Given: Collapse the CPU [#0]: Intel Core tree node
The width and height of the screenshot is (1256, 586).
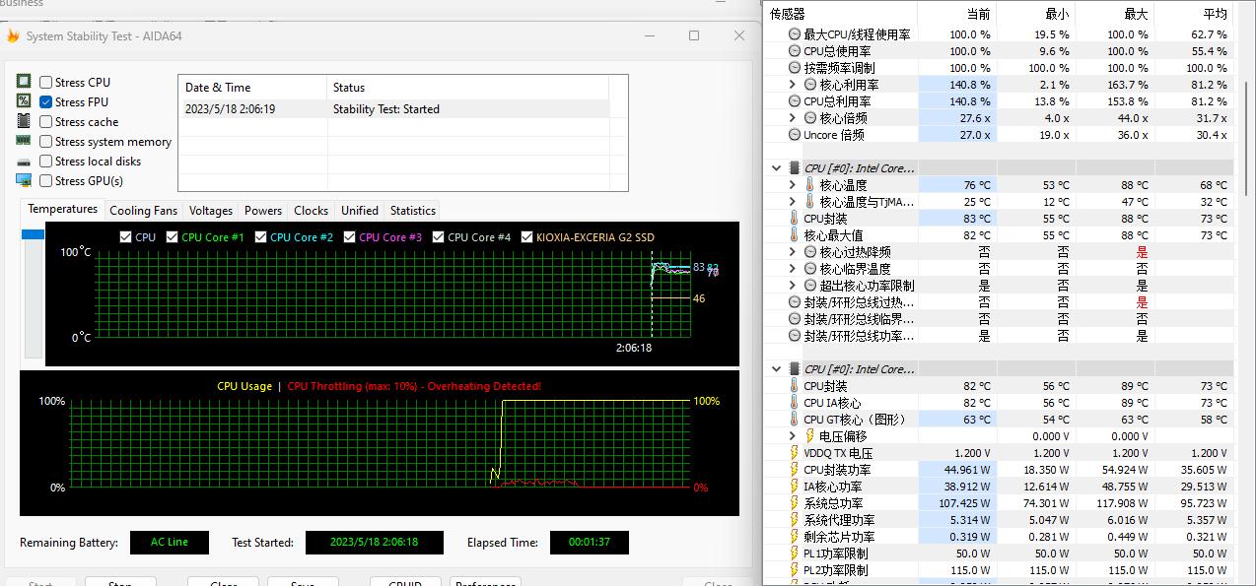Looking at the screenshot, I should tap(776, 167).
